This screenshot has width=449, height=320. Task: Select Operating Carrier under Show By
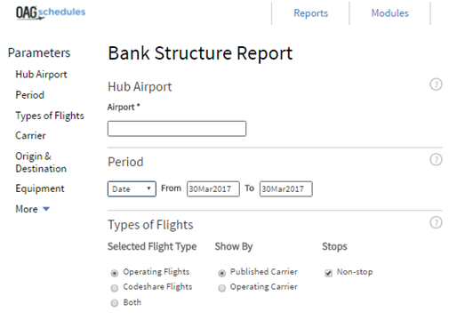click(x=221, y=288)
